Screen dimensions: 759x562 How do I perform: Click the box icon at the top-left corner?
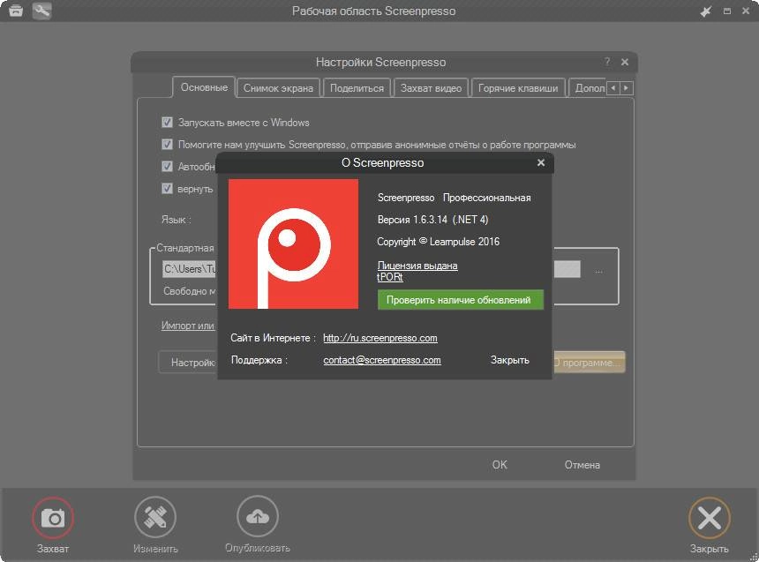(x=16, y=11)
